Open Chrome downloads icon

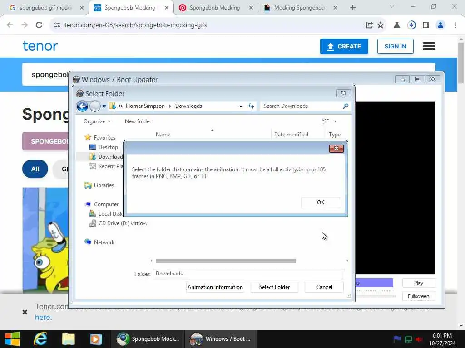coord(411,25)
